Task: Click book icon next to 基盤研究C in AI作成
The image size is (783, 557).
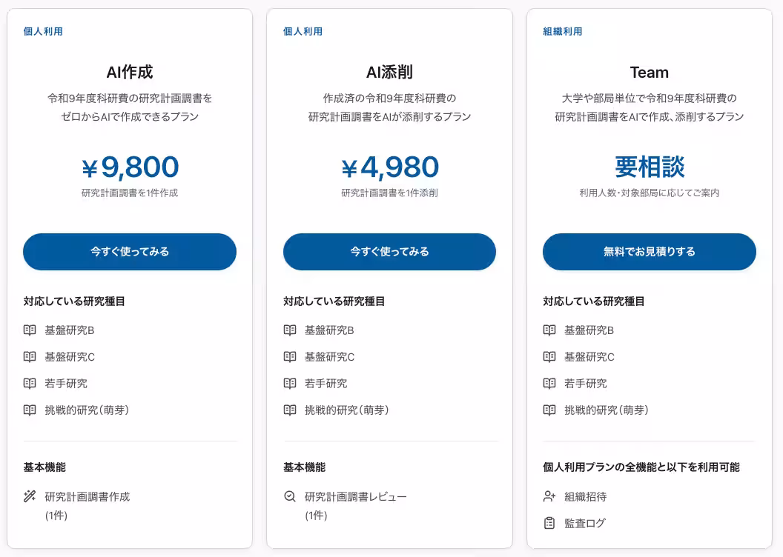Action: pyautogui.click(x=30, y=356)
